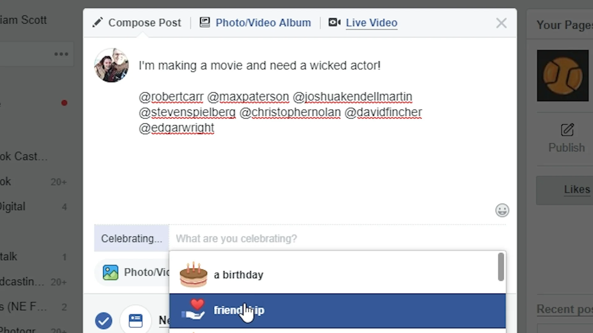This screenshot has width=593, height=333.
Task: Click the celebration list scrollbar
Action: click(x=501, y=267)
